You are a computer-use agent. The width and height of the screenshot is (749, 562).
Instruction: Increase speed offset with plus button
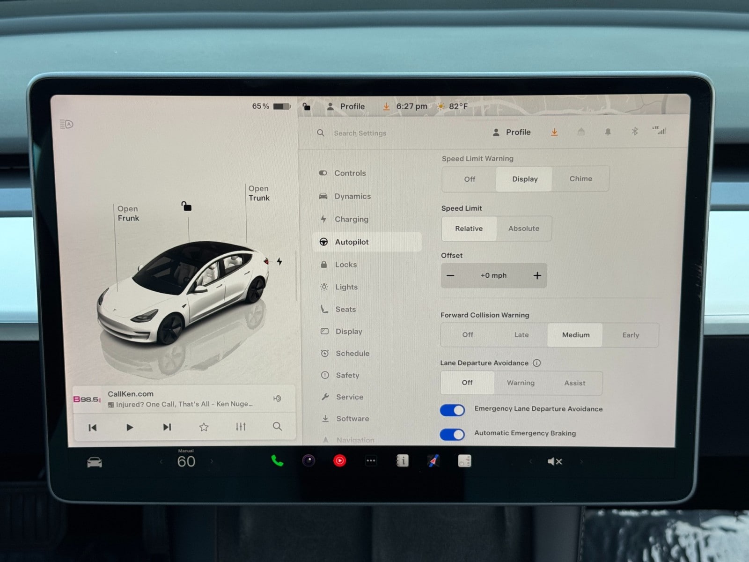click(537, 276)
